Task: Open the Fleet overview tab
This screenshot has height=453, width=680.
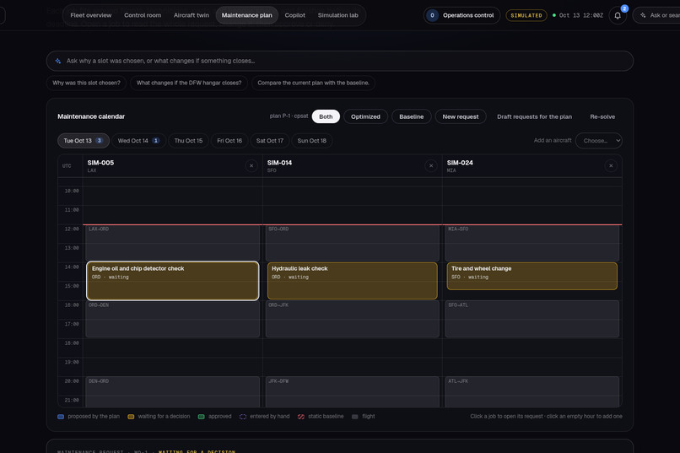Action: (90, 15)
